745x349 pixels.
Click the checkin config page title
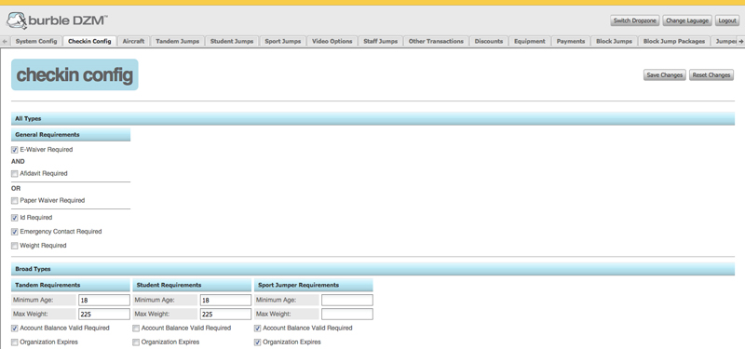74,75
